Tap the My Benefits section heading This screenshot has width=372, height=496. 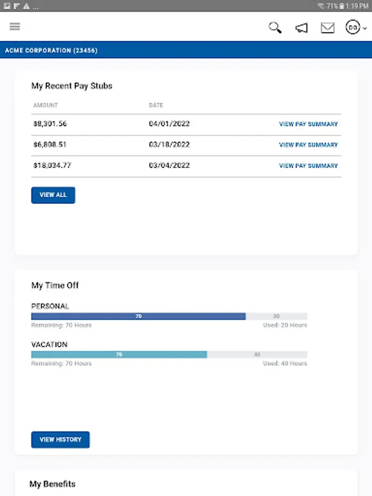pos(52,484)
